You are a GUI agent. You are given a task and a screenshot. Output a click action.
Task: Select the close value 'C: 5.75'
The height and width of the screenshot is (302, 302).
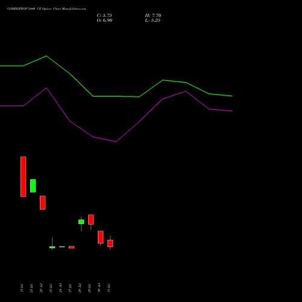pos(104,16)
